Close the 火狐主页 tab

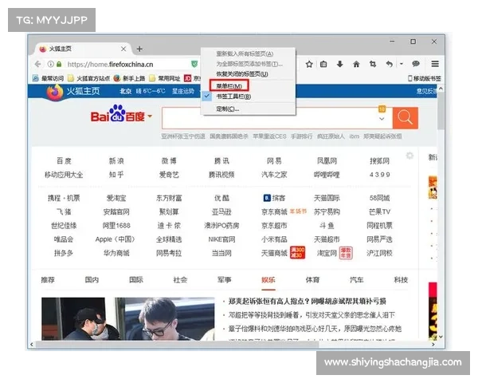(122, 49)
